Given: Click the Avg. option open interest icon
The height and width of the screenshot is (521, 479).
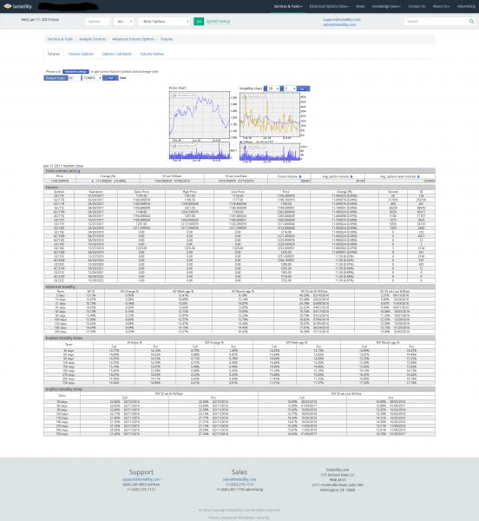Looking at the screenshot, I should (x=418, y=176).
